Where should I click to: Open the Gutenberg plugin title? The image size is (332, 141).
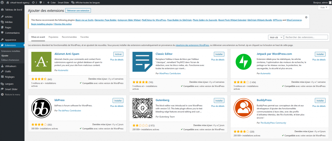[162, 100]
